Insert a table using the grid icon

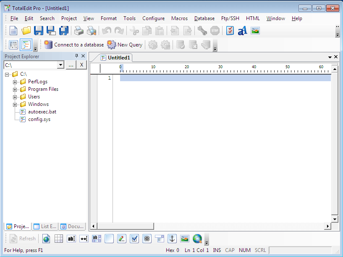(x=59, y=239)
